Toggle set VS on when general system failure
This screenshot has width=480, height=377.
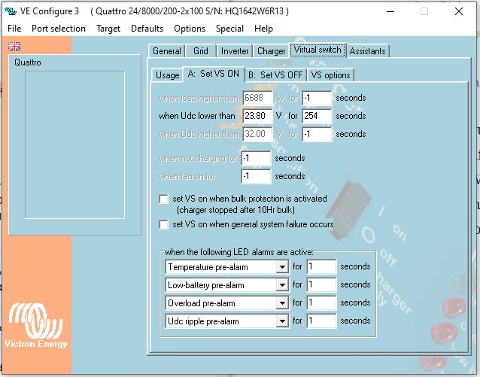coord(164,224)
